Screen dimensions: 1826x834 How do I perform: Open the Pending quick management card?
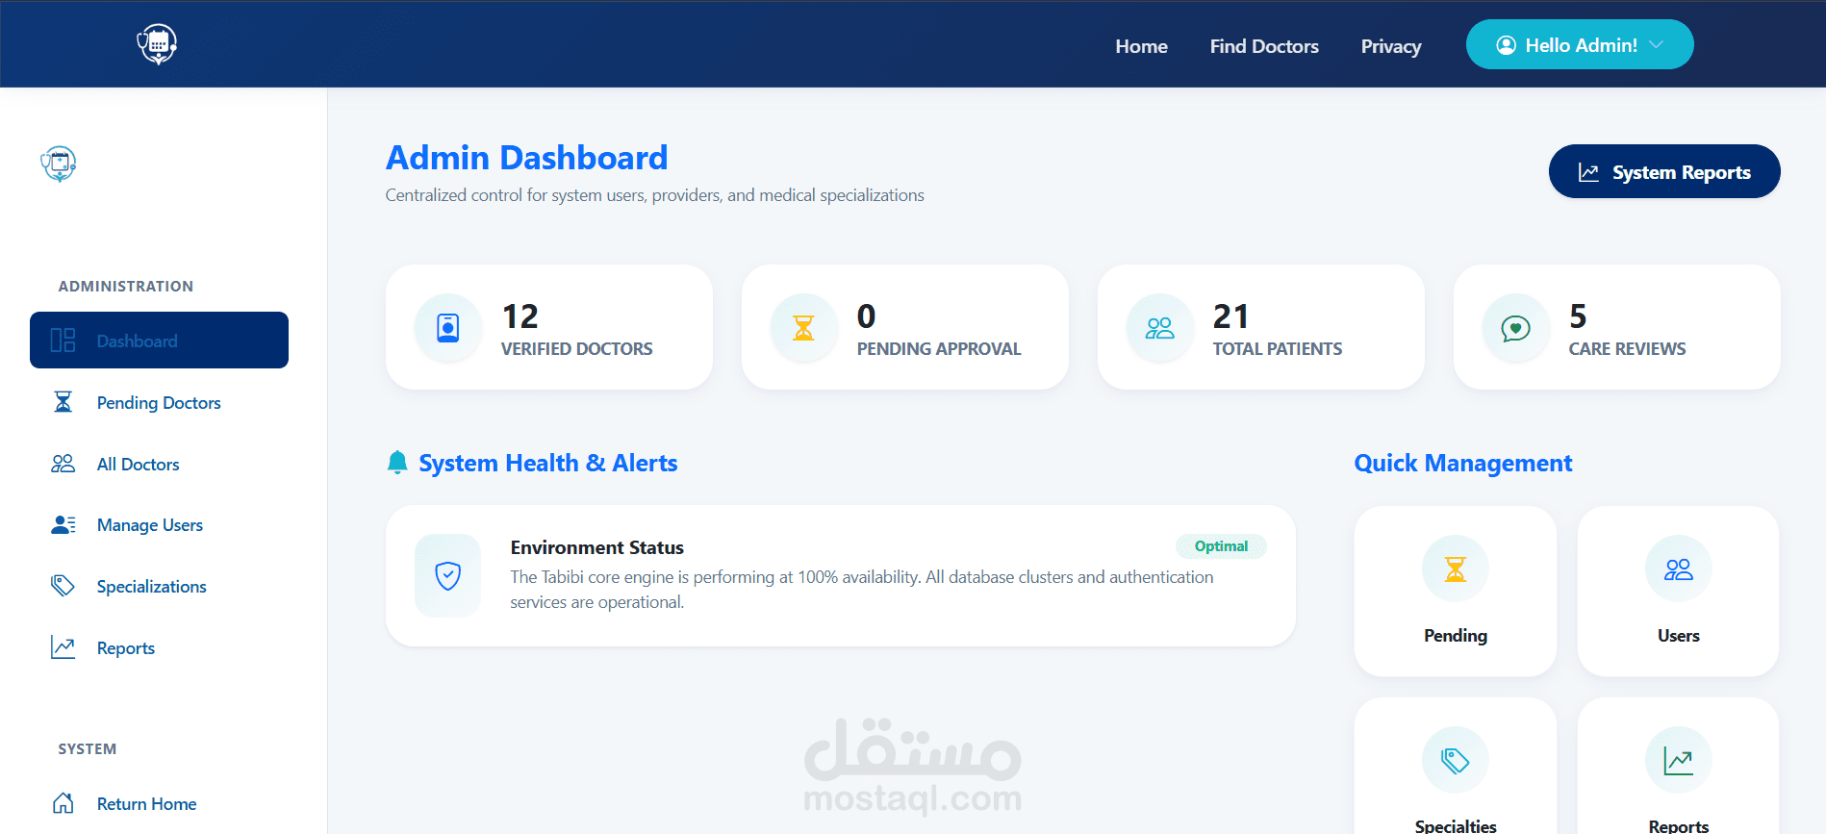point(1456,591)
